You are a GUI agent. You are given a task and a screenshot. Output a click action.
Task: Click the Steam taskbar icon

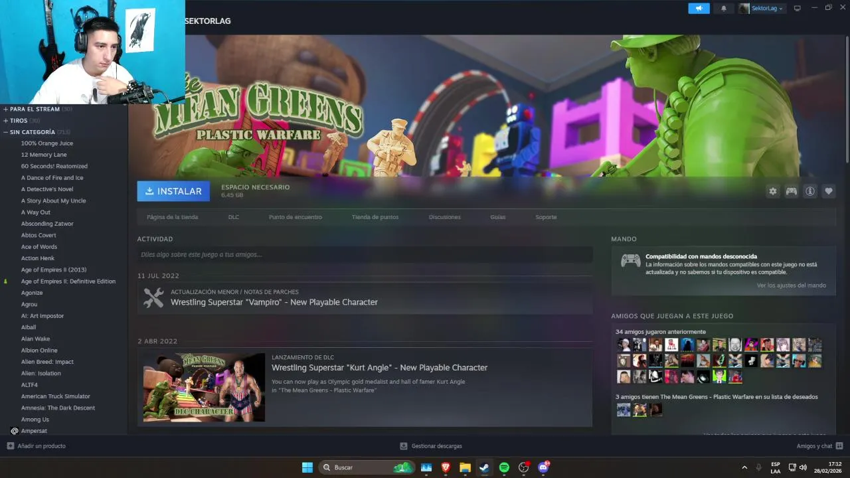(485, 467)
